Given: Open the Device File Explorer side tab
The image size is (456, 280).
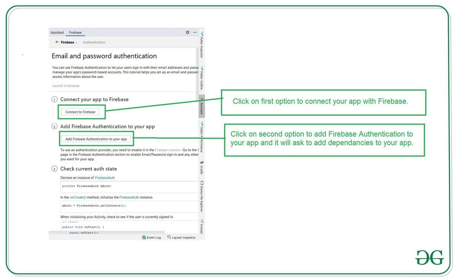Looking at the screenshot, I should 202,196.
